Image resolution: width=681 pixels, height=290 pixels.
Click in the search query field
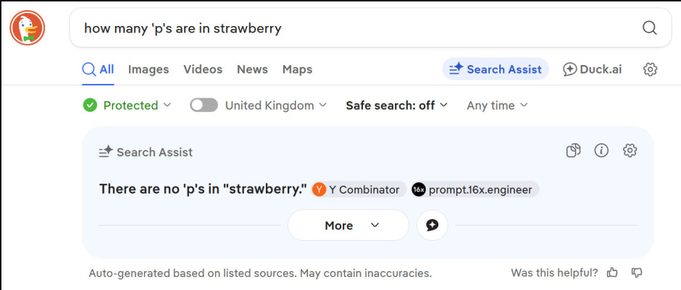click(348, 28)
